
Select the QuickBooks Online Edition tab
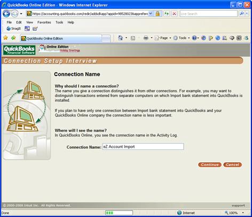pyautogui.click(x=61, y=38)
